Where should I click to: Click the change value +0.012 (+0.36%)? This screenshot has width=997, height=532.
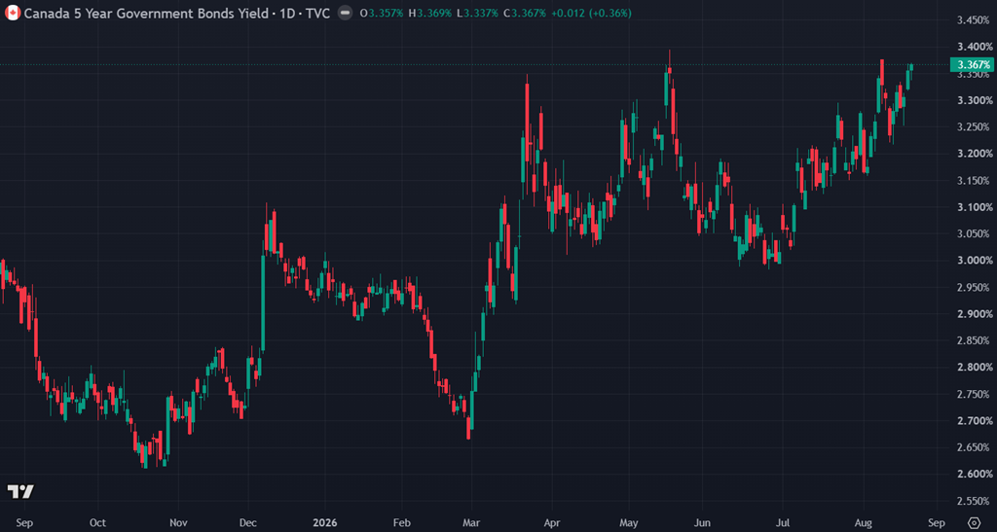coord(591,13)
